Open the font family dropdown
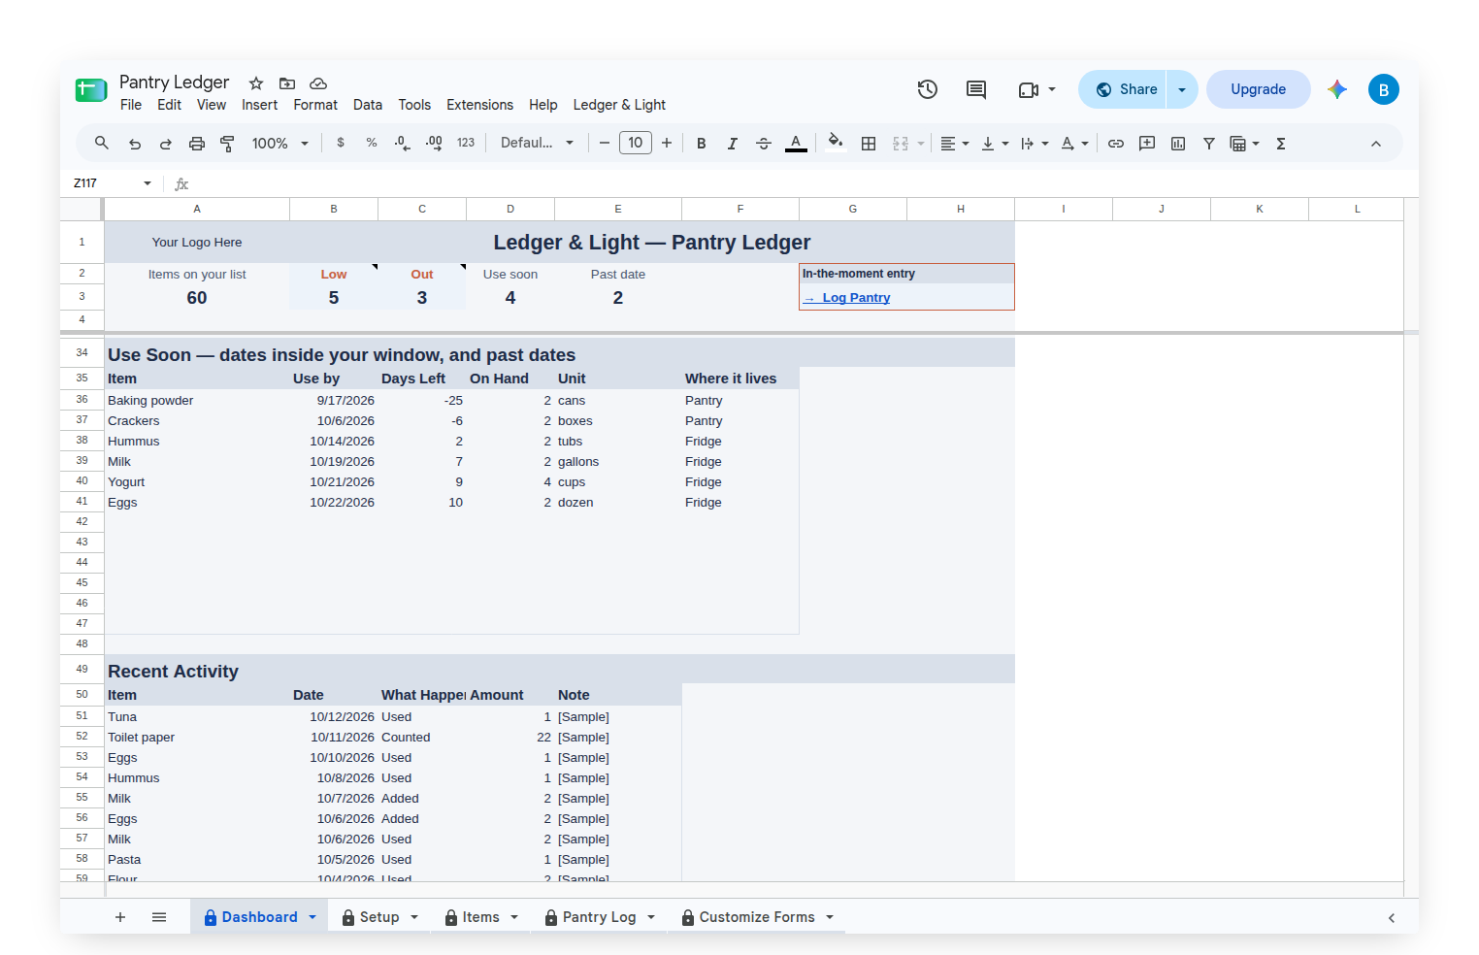The image size is (1479, 955). click(537, 143)
